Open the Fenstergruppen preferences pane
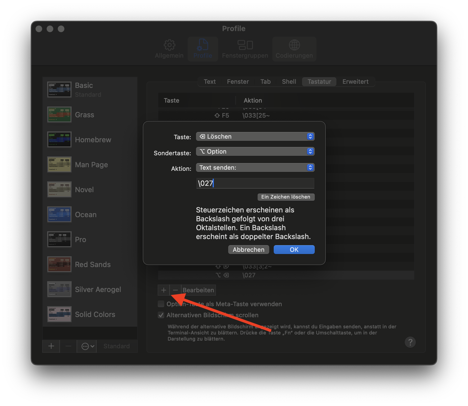Screen dimensions: 468x406 click(x=245, y=49)
